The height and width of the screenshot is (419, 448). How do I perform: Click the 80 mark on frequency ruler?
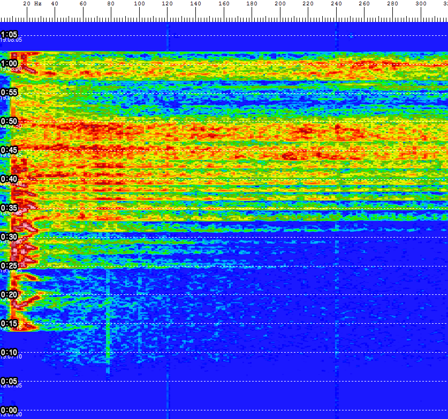coord(111,4)
